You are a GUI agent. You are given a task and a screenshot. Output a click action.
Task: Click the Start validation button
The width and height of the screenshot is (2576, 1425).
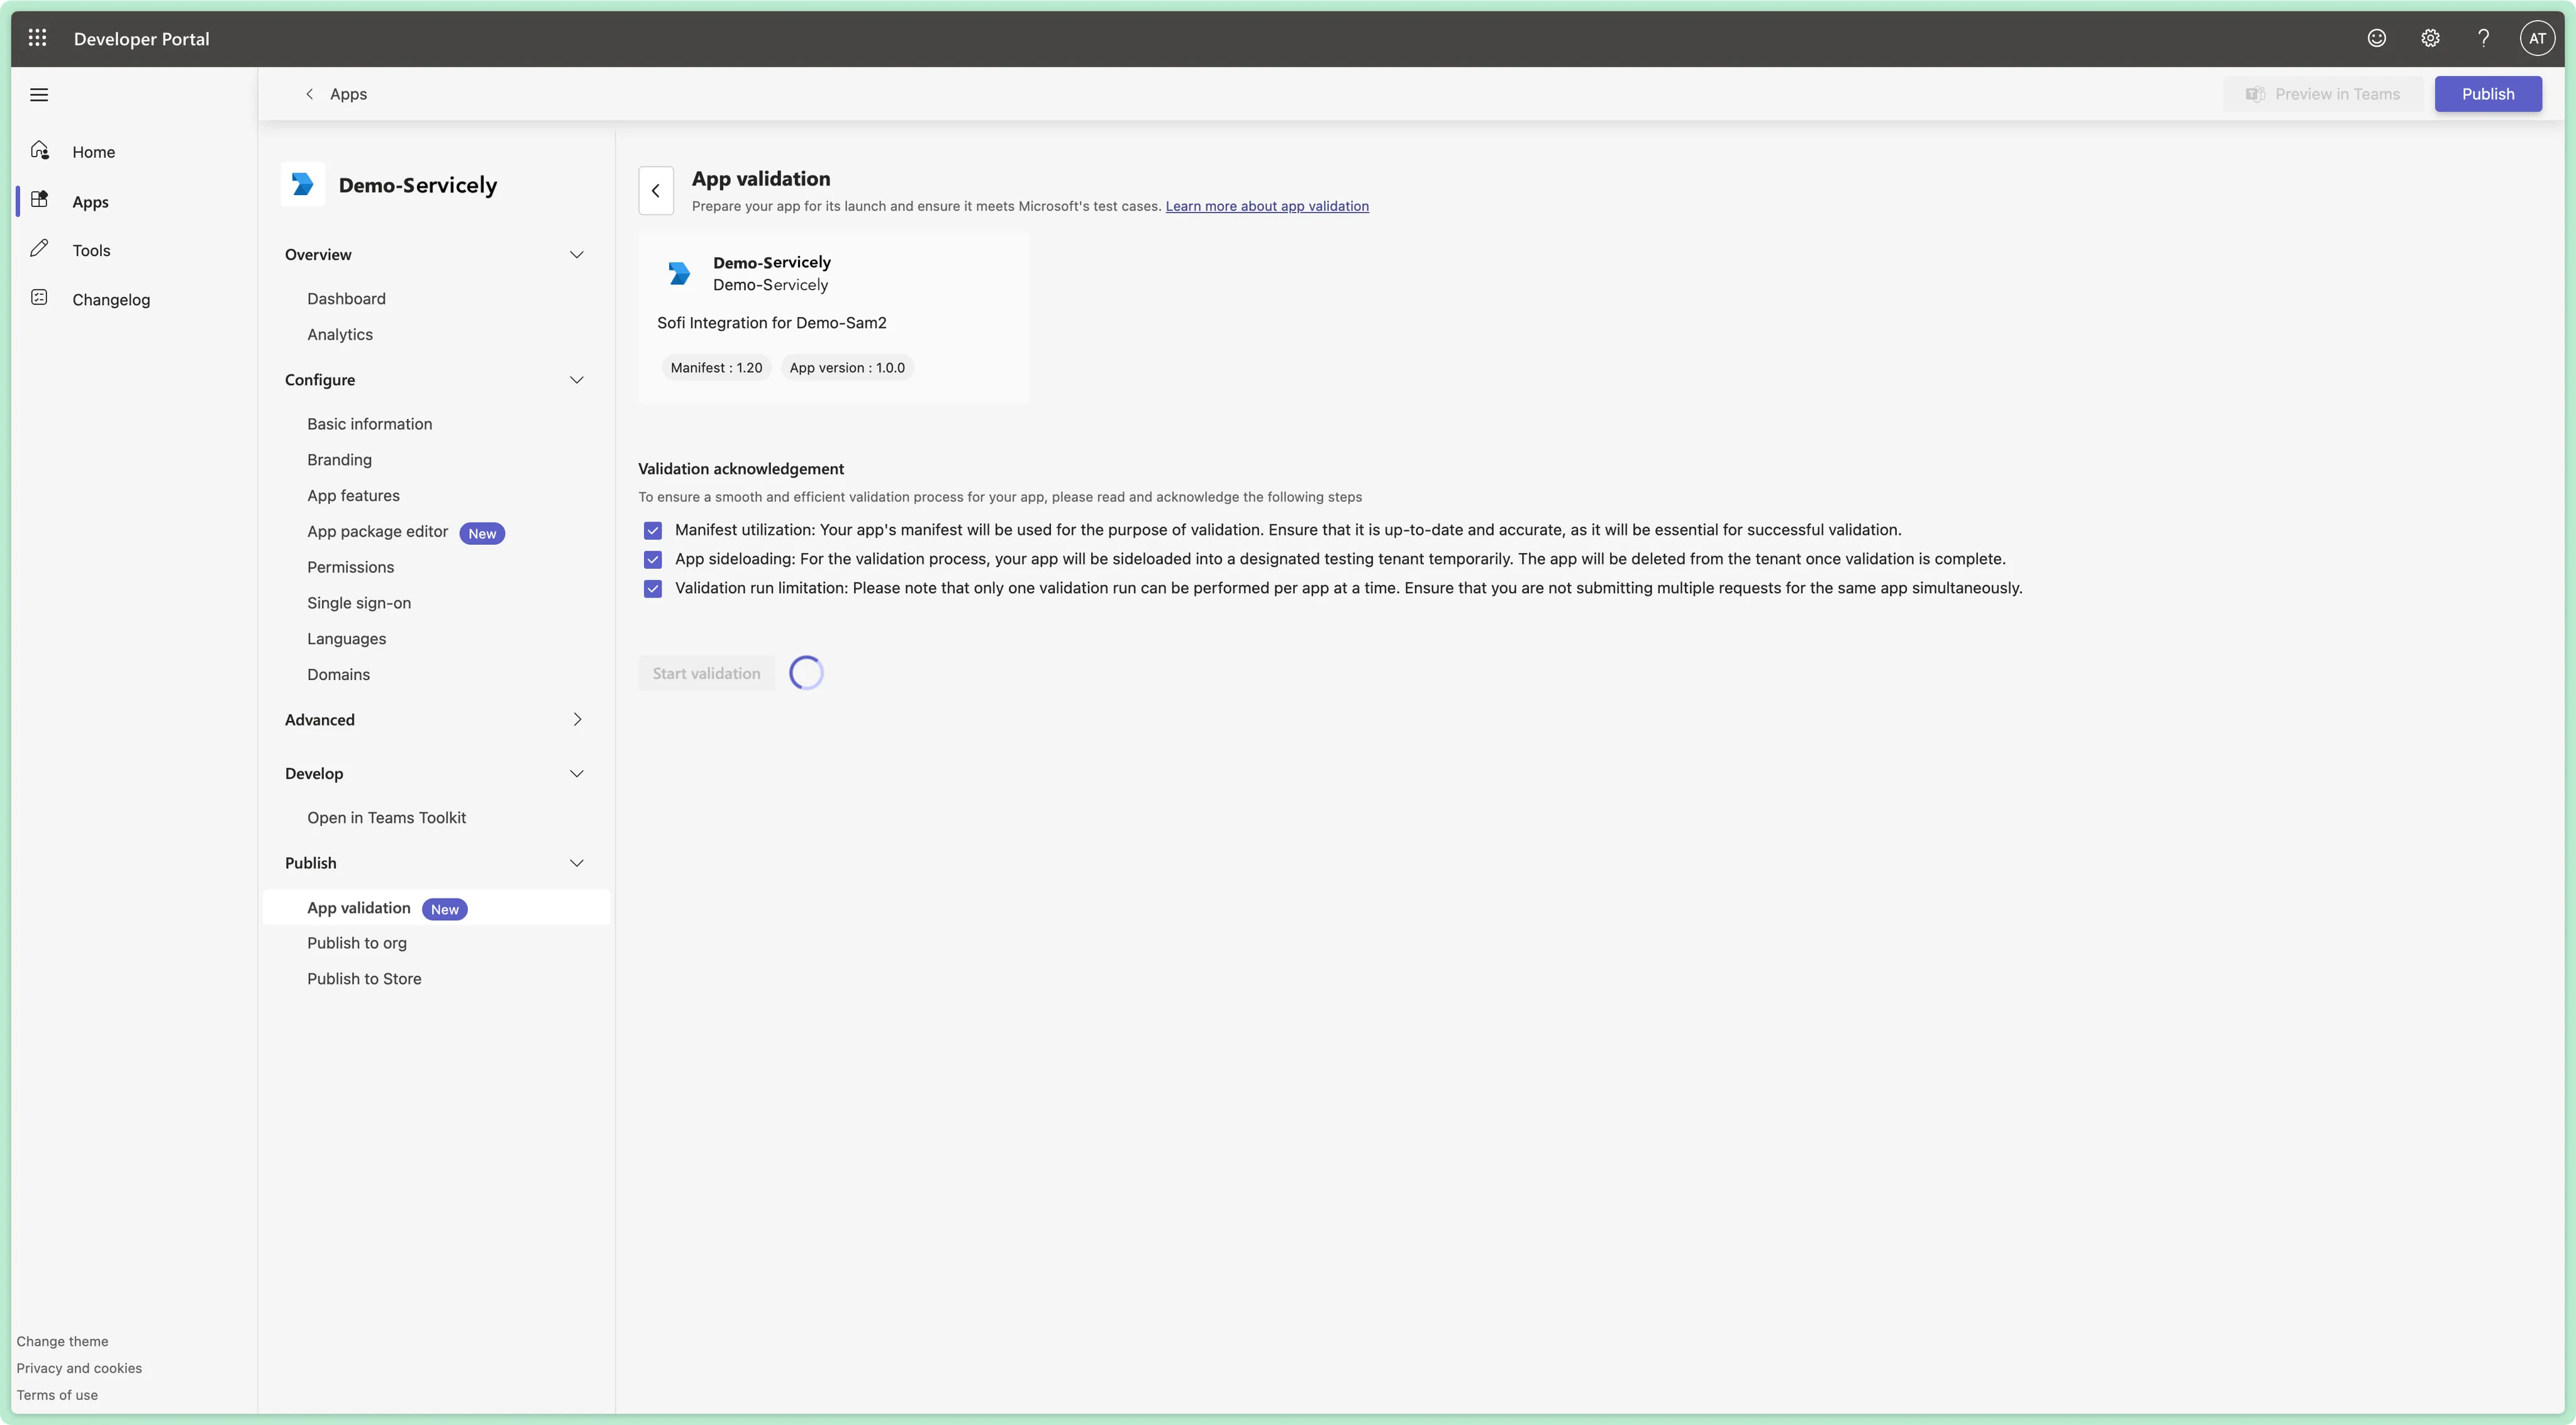(706, 673)
